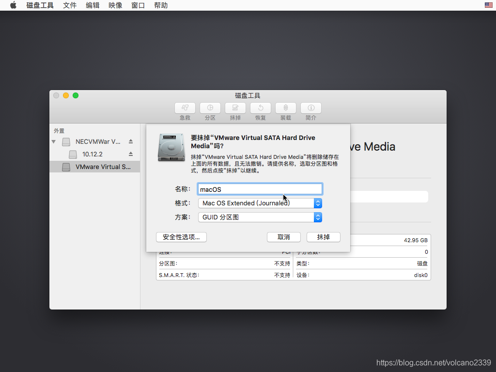The width and height of the screenshot is (496, 372).
Task: Click the green zoom window button
Action: pyautogui.click(x=76, y=95)
